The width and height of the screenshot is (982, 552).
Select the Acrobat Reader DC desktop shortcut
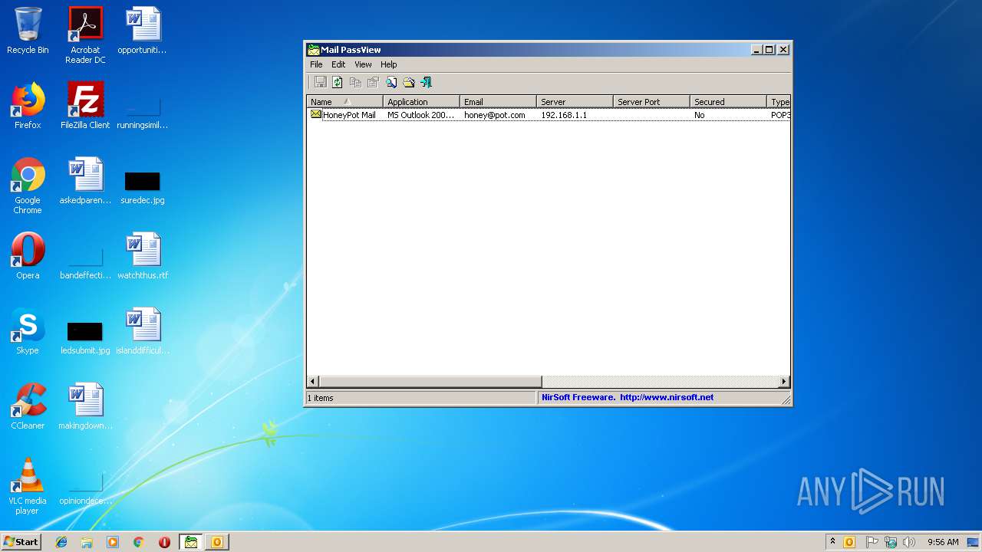[x=85, y=35]
